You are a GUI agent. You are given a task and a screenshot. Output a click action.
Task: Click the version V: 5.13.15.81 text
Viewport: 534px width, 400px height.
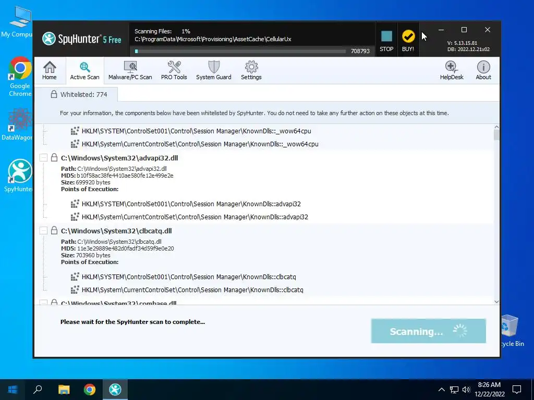coord(462,43)
